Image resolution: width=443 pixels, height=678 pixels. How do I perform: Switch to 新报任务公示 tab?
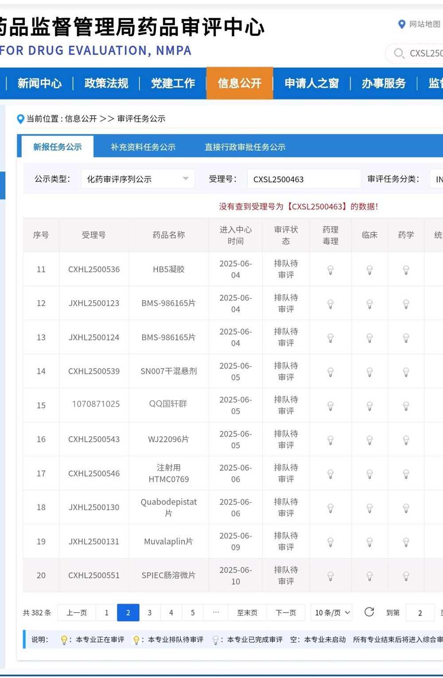pos(57,147)
